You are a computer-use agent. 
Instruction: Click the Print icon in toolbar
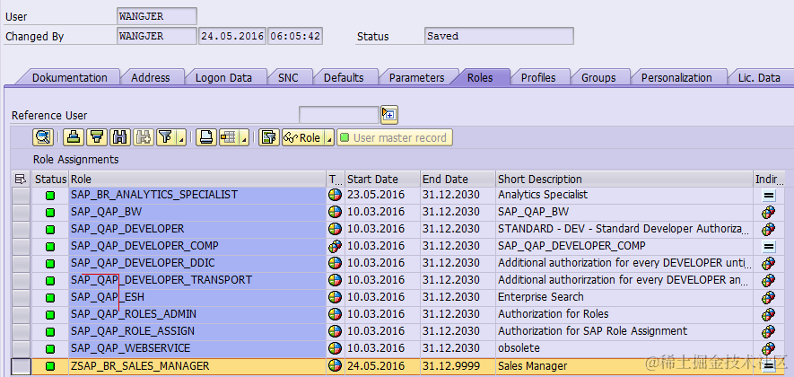[x=206, y=136]
